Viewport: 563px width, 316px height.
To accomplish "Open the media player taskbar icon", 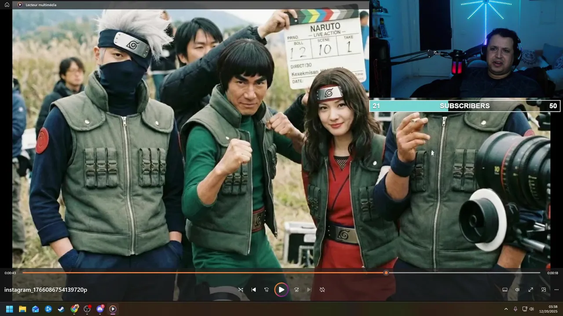I will pos(113,309).
